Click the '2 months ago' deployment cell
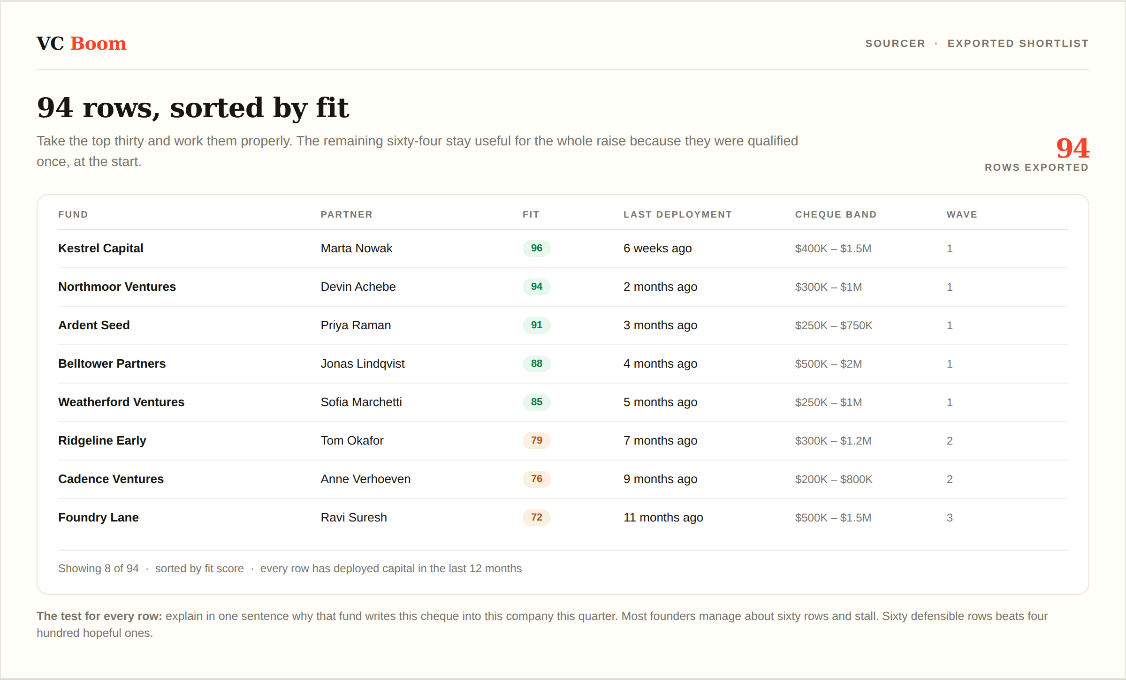 tap(660, 287)
